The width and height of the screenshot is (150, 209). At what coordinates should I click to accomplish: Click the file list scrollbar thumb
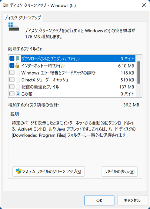point(139,72)
